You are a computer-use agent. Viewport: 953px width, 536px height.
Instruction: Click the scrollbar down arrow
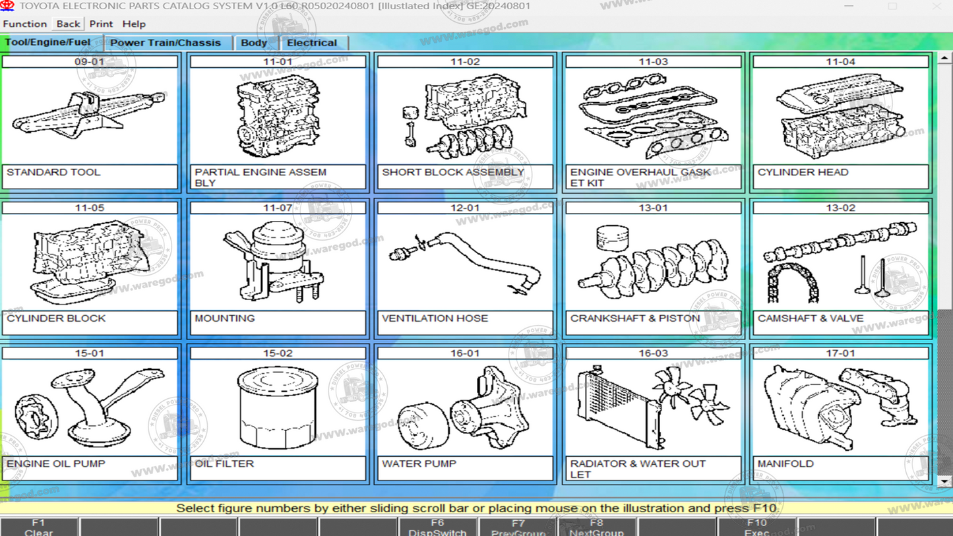[944, 482]
